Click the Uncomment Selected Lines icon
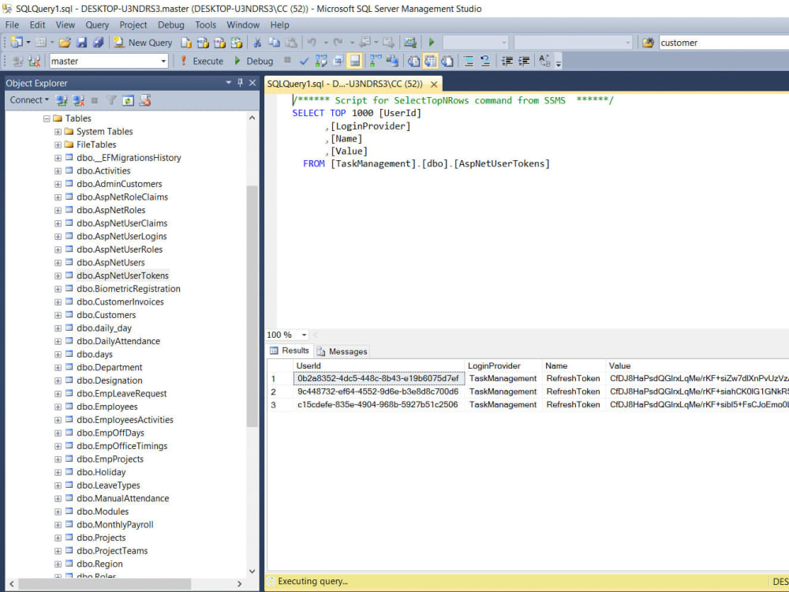789x592 pixels. 485,61
